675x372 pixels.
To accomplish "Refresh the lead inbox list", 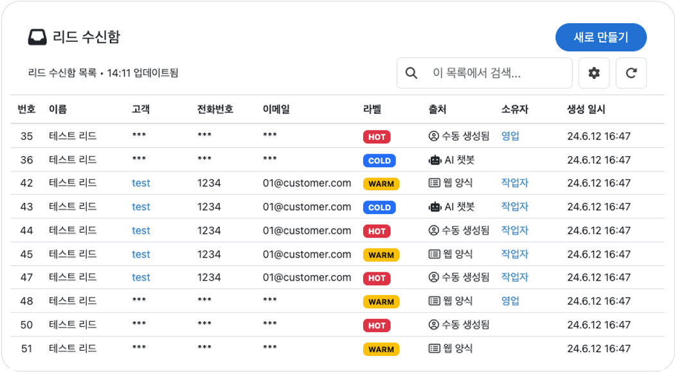I will 631,73.
